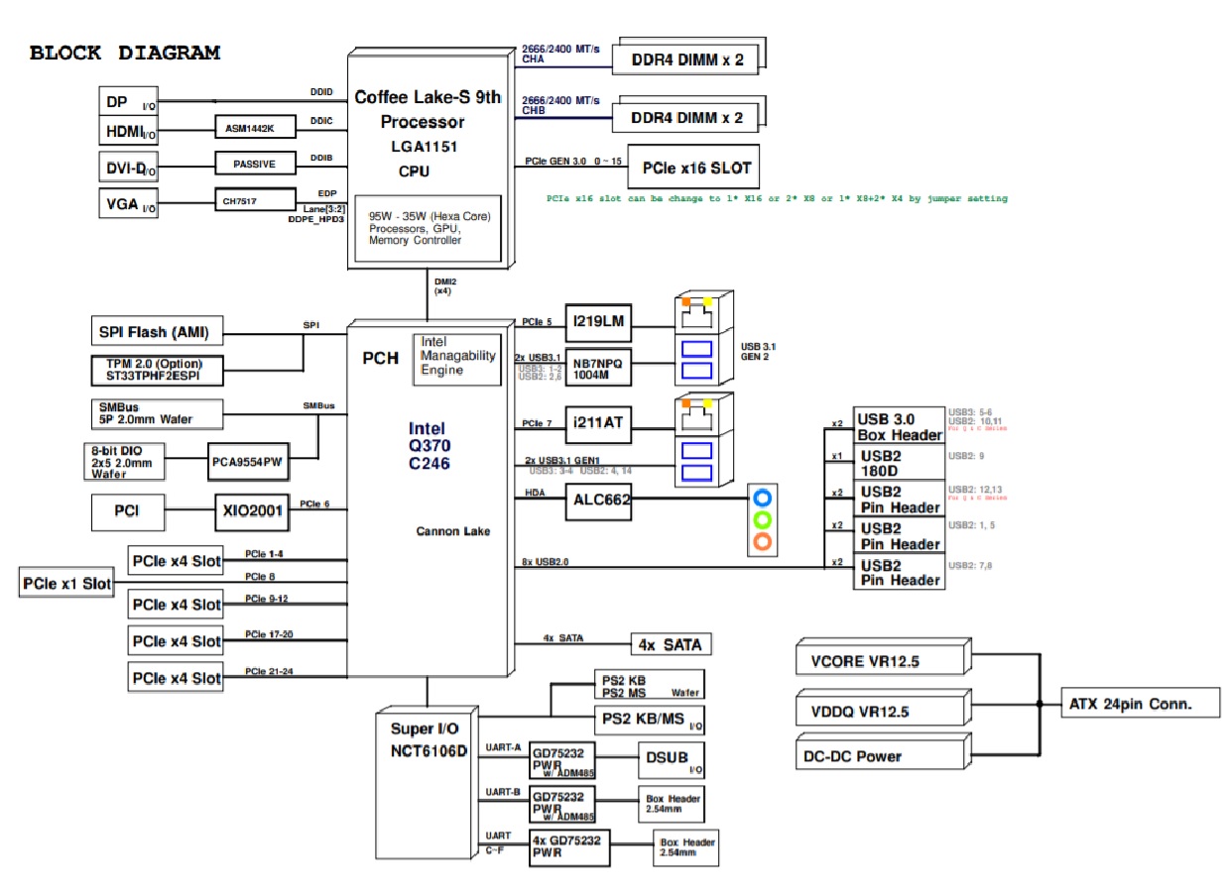The width and height of the screenshot is (1229, 895).
Task: Select the TPM 2.0 (Option) ST33TPHF2ESPI block
Action: (157, 370)
